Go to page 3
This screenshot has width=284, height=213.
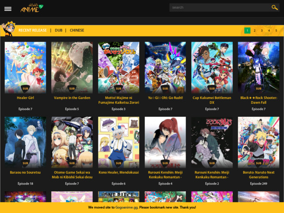[262, 30]
